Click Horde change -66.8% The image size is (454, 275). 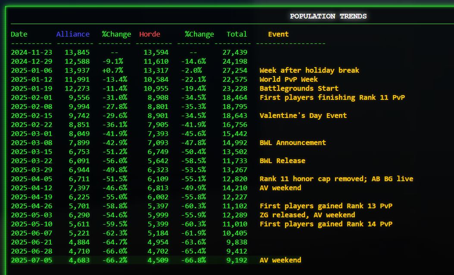click(194, 260)
